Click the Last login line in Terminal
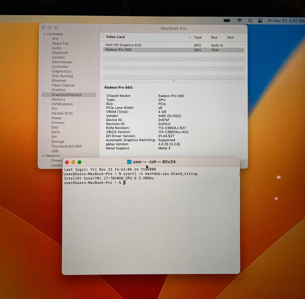The image size is (305, 299). 110,169
